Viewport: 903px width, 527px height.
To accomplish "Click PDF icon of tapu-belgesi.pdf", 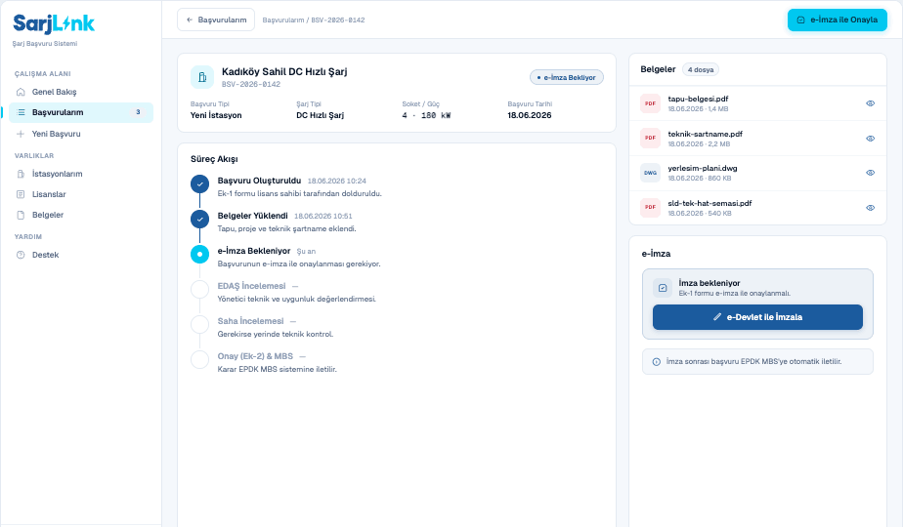I will point(650,103).
